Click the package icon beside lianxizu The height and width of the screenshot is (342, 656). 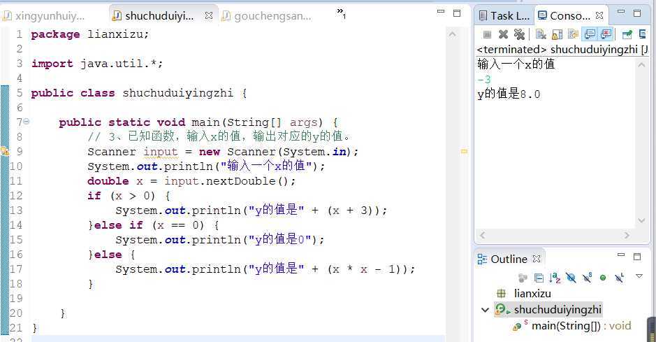(x=501, y=294)
